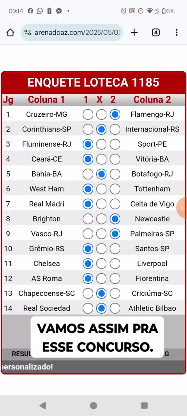Open the browser three-dot menu

176,32
